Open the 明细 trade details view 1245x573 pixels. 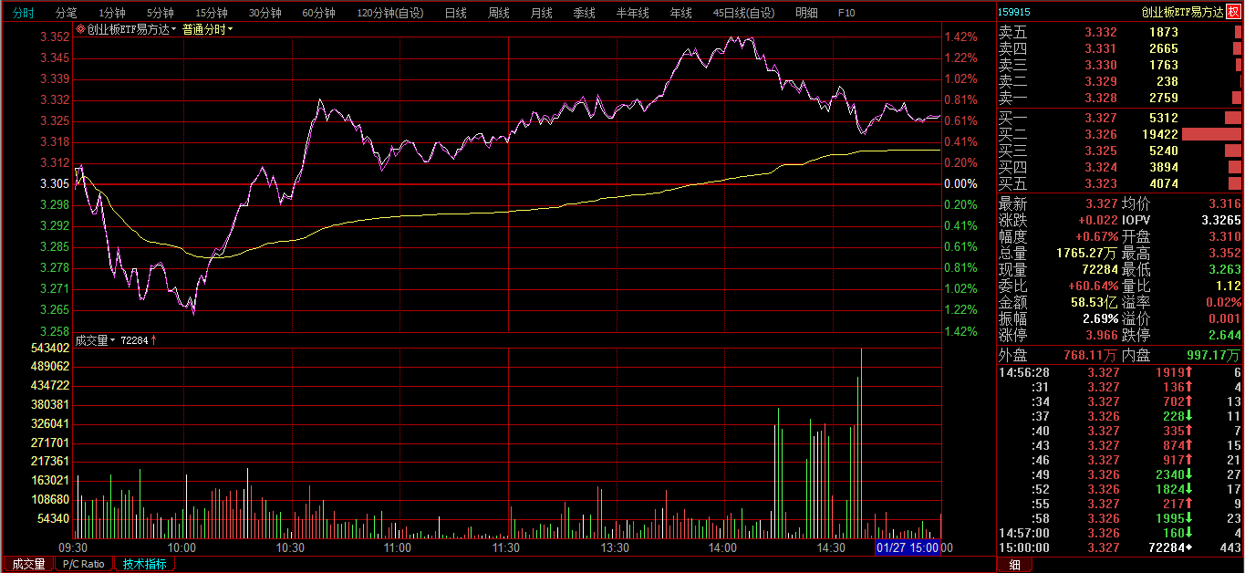point(806,13)
